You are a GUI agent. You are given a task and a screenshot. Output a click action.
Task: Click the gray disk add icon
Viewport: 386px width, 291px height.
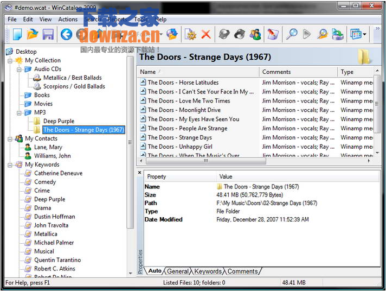point(224,34)
